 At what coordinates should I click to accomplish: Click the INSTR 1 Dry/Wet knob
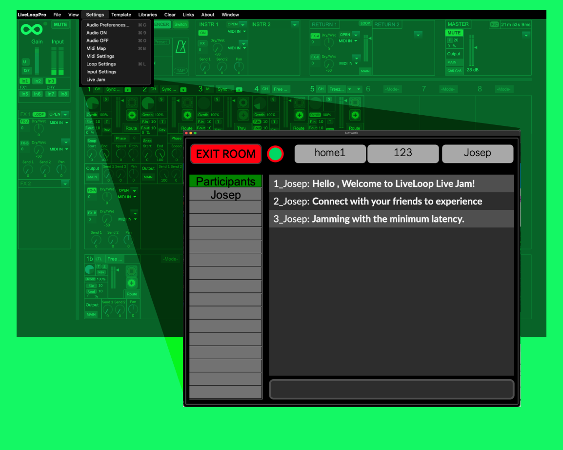(217, 48)
